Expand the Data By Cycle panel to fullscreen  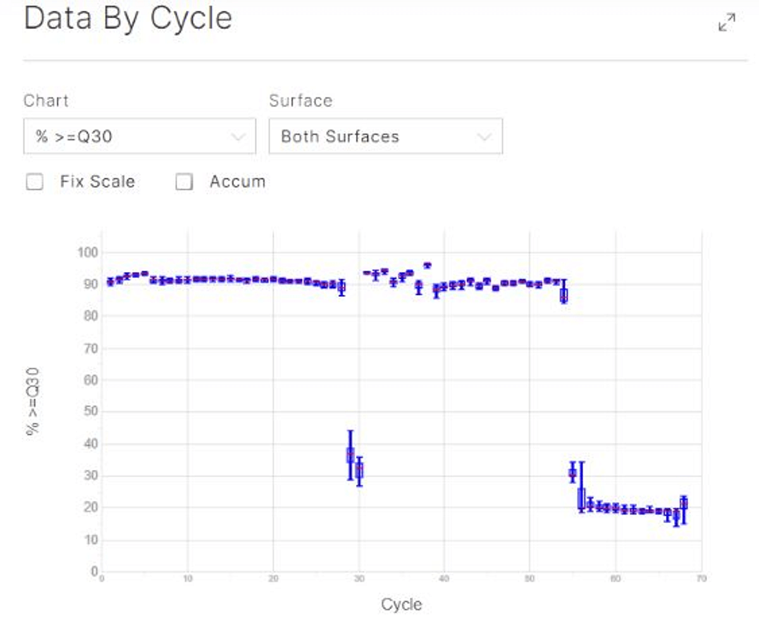tap(727, 23)
